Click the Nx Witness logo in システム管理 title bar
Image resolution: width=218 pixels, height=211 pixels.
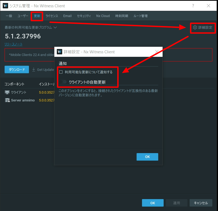(x=5, y=6)
